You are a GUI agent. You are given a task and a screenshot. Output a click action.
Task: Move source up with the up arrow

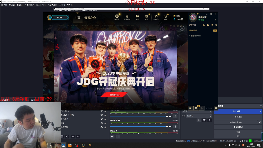point(73,136)
